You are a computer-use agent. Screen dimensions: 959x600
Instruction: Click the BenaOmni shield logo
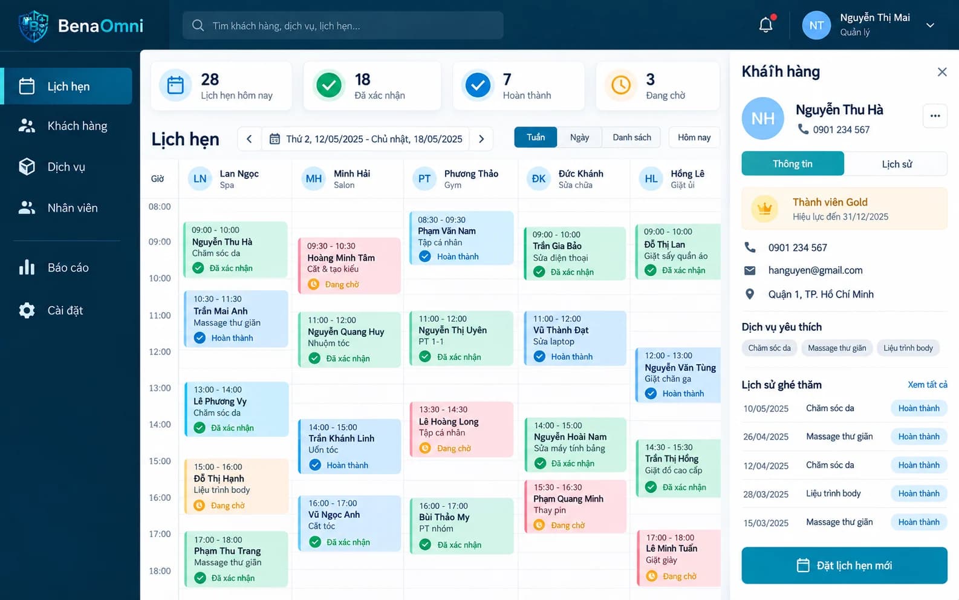click(x=34, y=26)
